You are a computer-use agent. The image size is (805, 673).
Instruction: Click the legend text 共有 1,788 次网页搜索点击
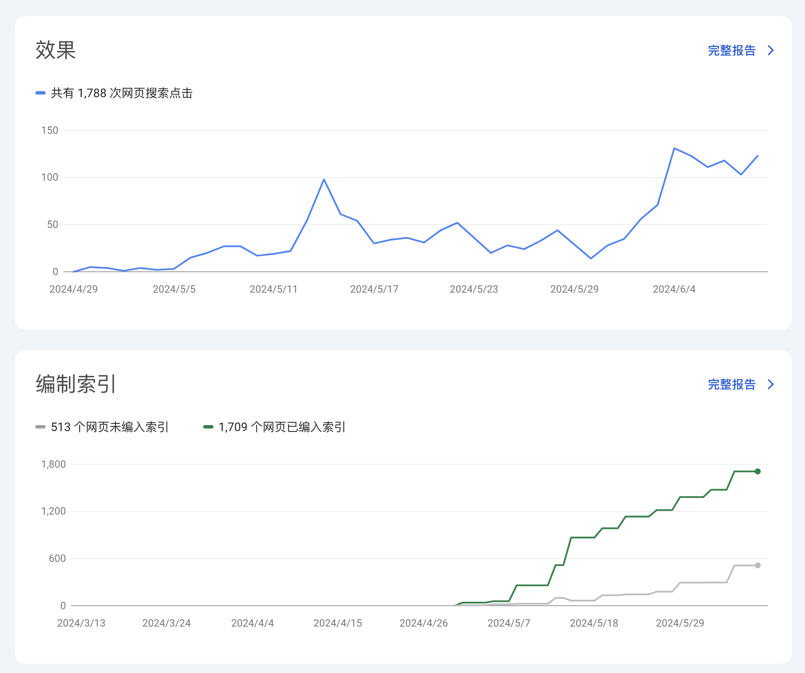[122, 93]
